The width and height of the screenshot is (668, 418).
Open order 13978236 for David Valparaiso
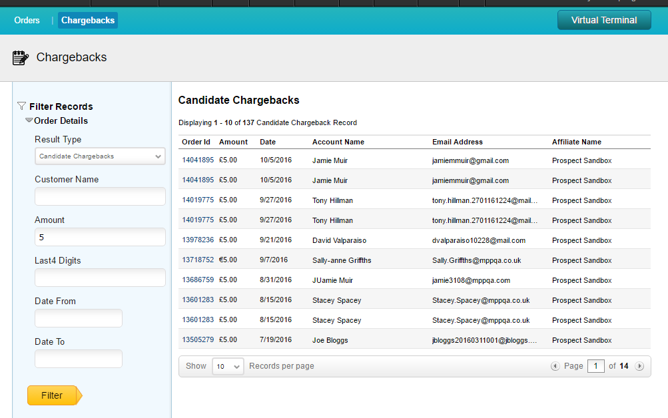click(x=198, y=240)
